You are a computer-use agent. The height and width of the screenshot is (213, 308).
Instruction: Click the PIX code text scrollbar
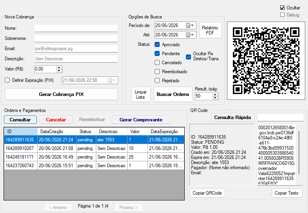[299, 152]
